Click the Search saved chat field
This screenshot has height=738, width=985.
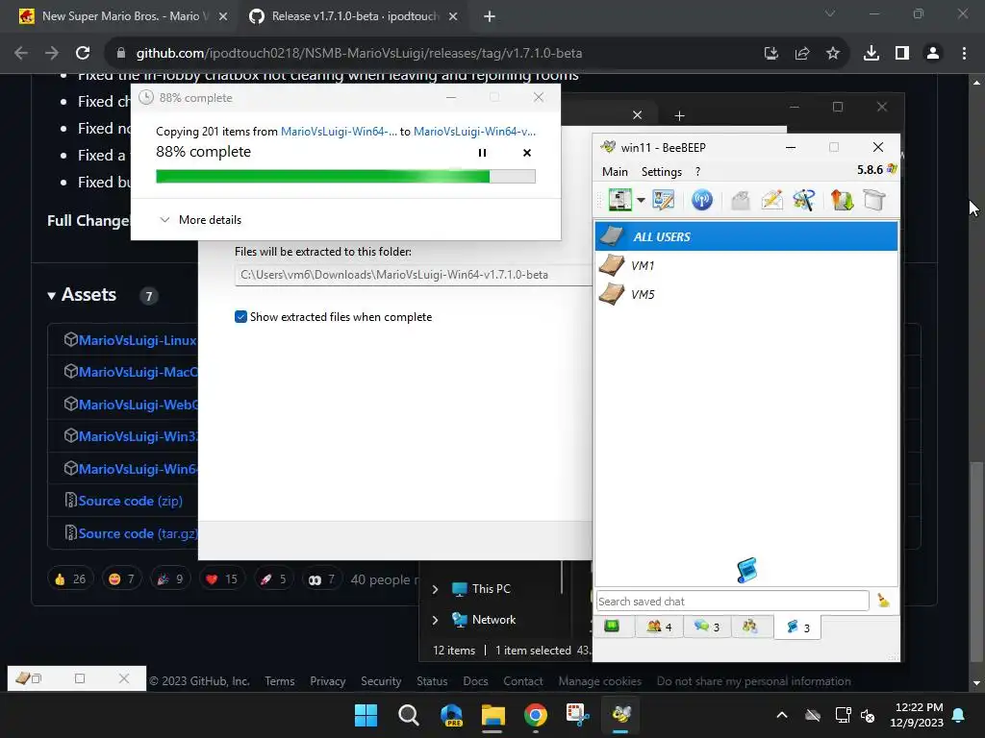[x=732, y=602]
